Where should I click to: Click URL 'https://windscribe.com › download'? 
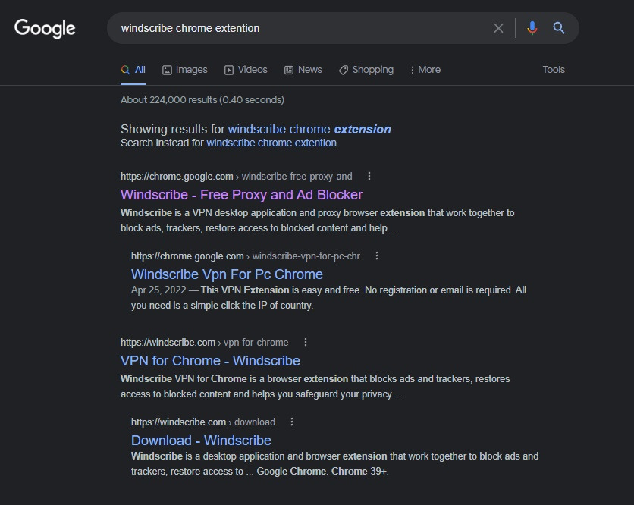(203, 422)
